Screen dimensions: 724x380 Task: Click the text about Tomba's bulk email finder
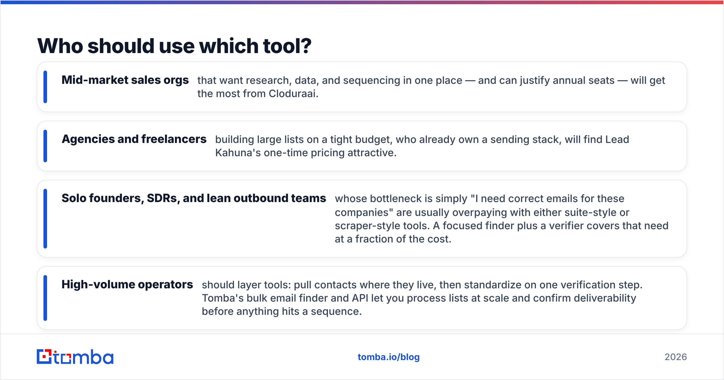point(422,298)
